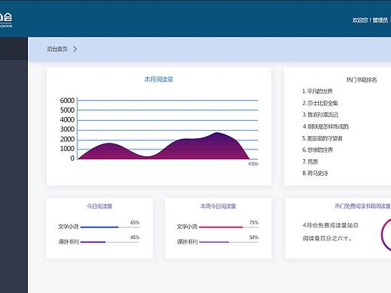This screenshot has height=293, width=391.
Task: Select the 本月阅读量 chart title
Action: coord(159,80)
